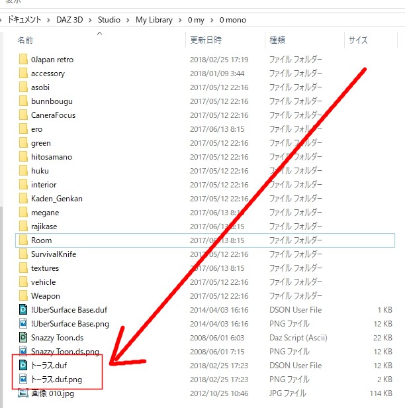The image size is (405, 408).
Task: Select the file name Snazzy Toon.ds
Action: click(57, 338)
